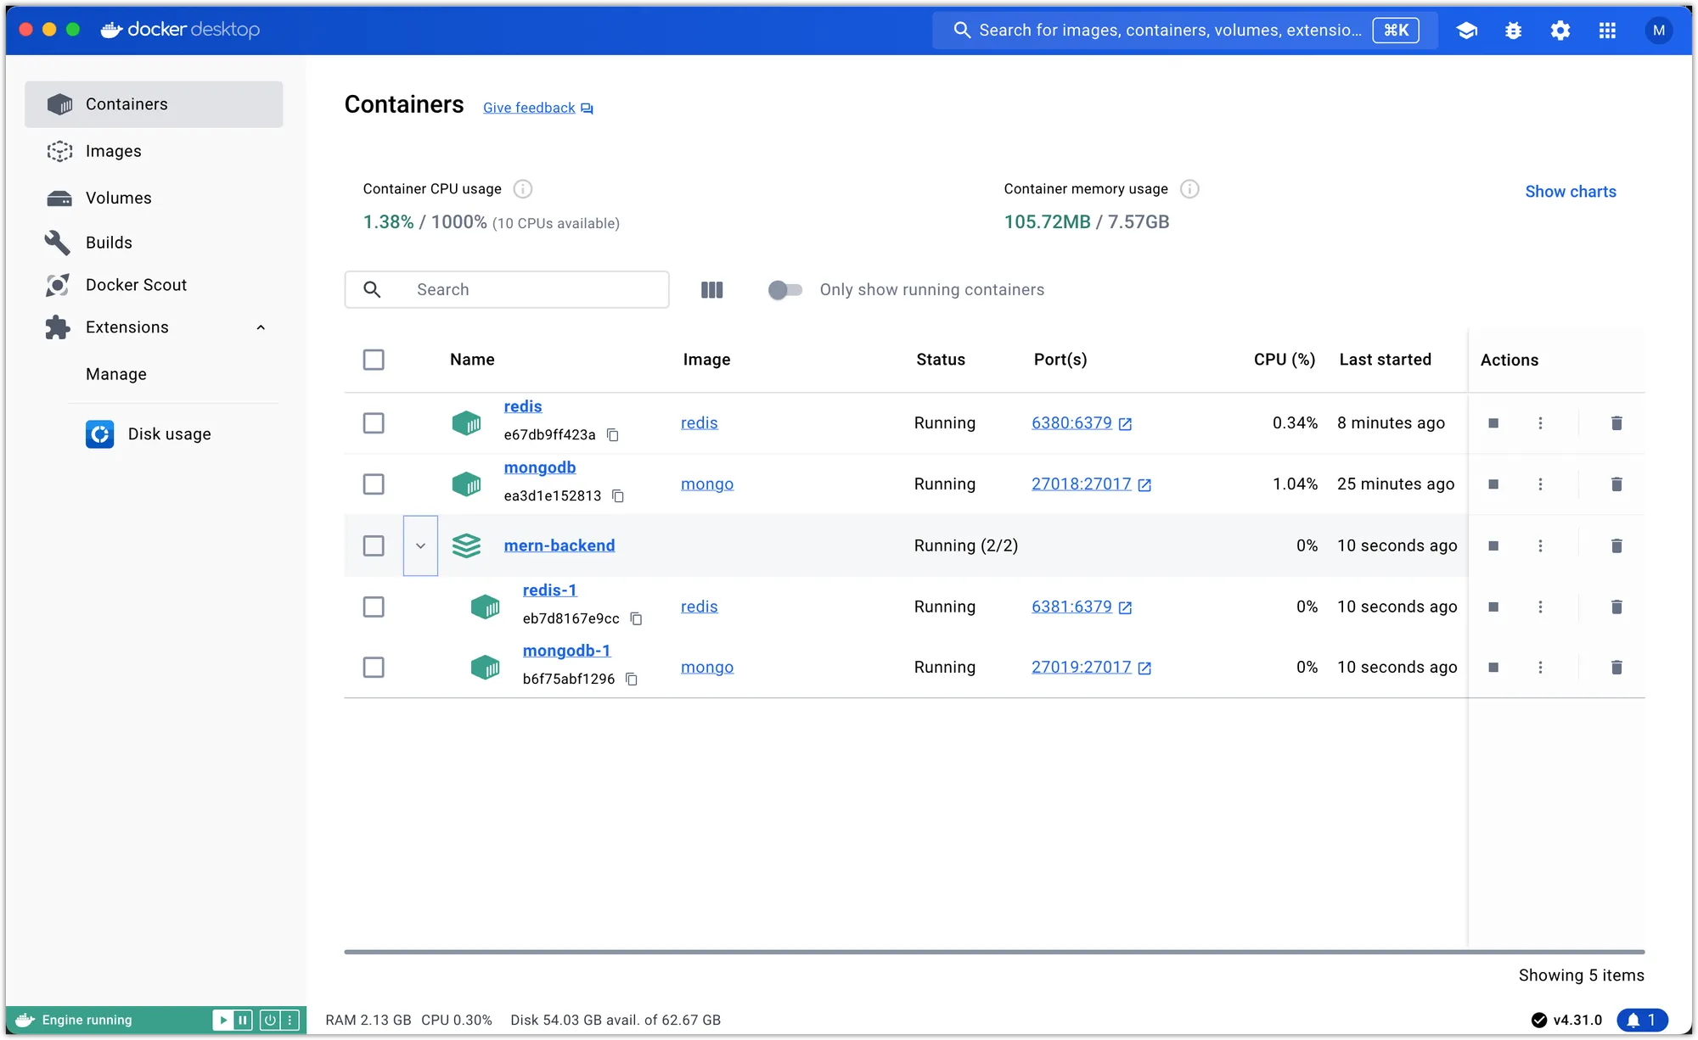
Task: Copy mongodb-1 container ID b6f75abf1296
Action: tap(632, 679)
